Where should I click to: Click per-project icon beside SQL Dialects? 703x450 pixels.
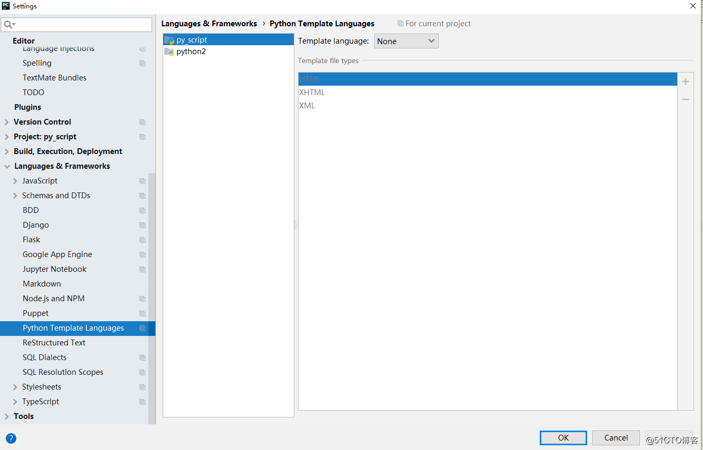tap(142, 357)
